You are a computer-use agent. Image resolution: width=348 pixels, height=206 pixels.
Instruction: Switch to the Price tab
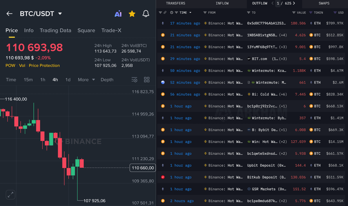coord(12,30)
